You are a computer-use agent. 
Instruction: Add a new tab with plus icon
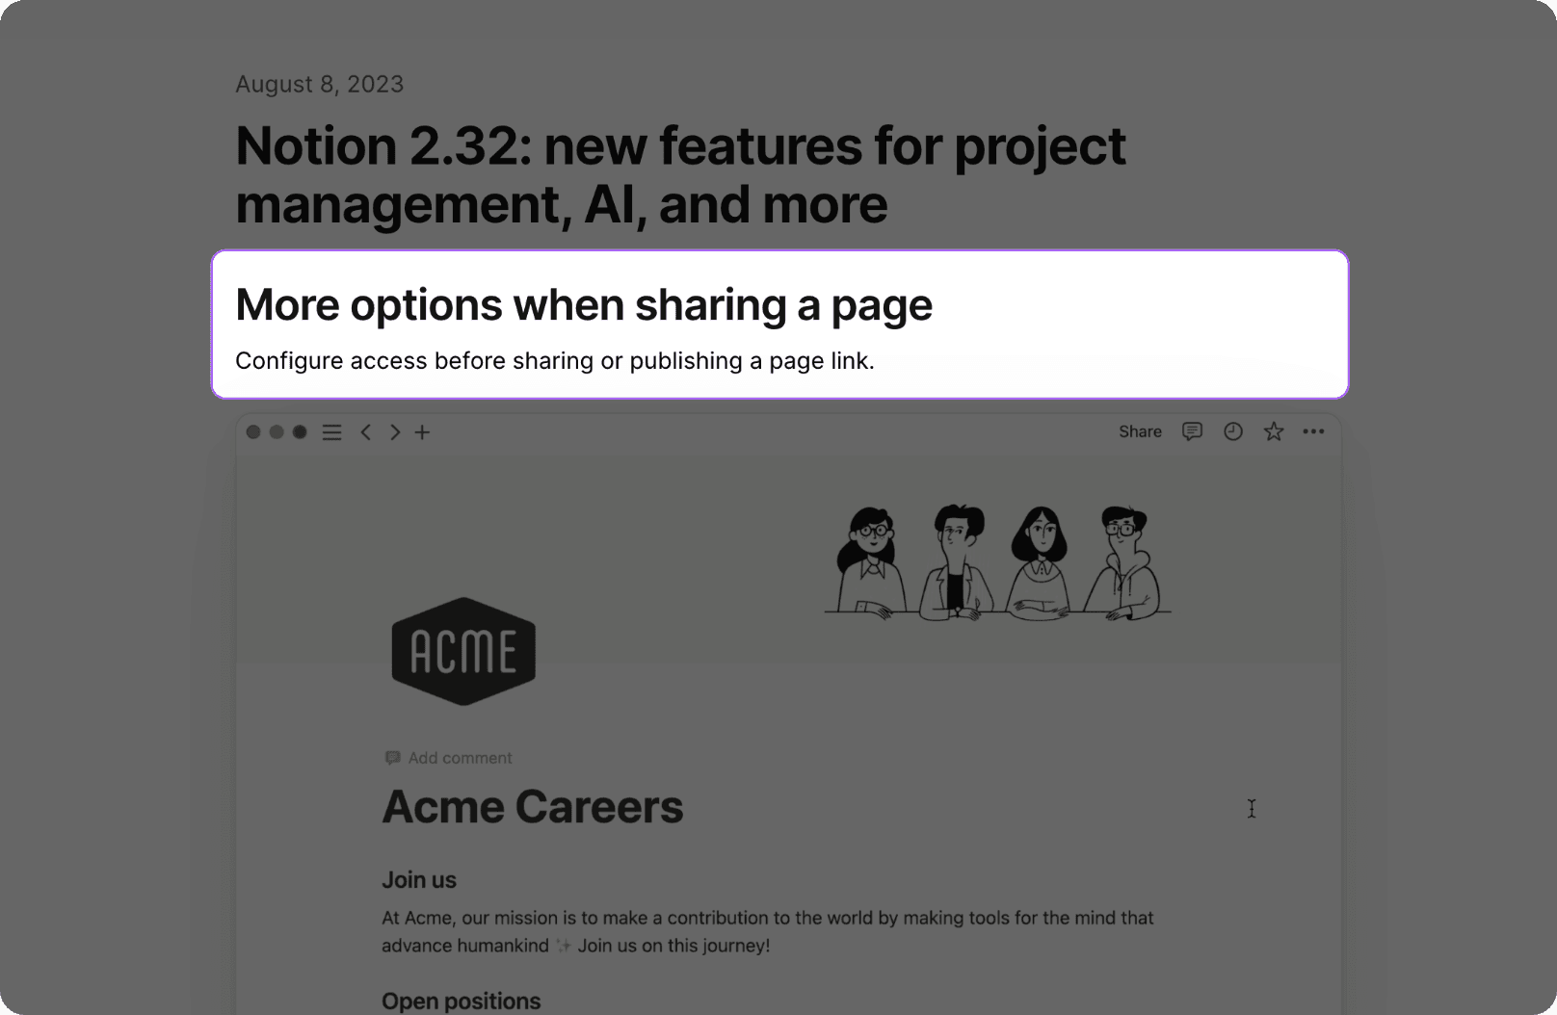pos(422,432)
